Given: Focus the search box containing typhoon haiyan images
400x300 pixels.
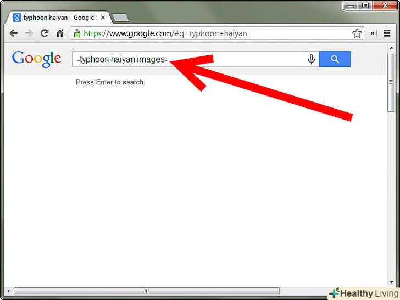Looking at the screenshot, I should point(196,59).
